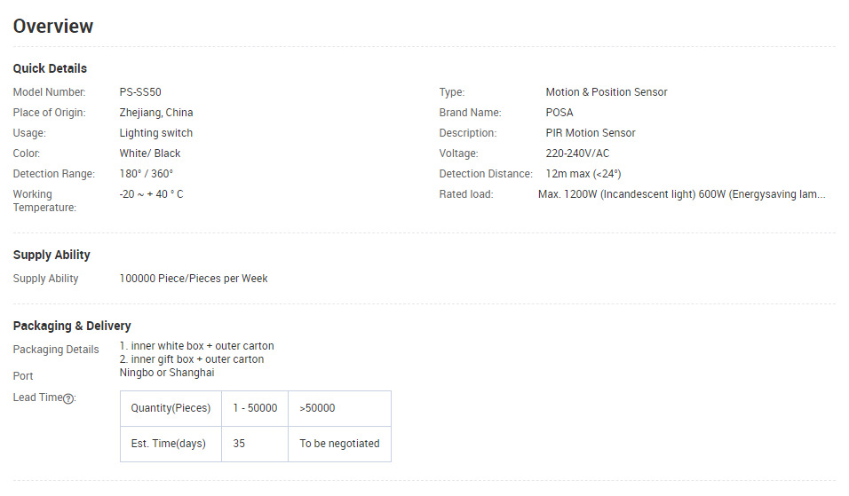Select the PIR Motion Sensor description text
This screenshot has width=849, height=496.
(x=591, y=133)
